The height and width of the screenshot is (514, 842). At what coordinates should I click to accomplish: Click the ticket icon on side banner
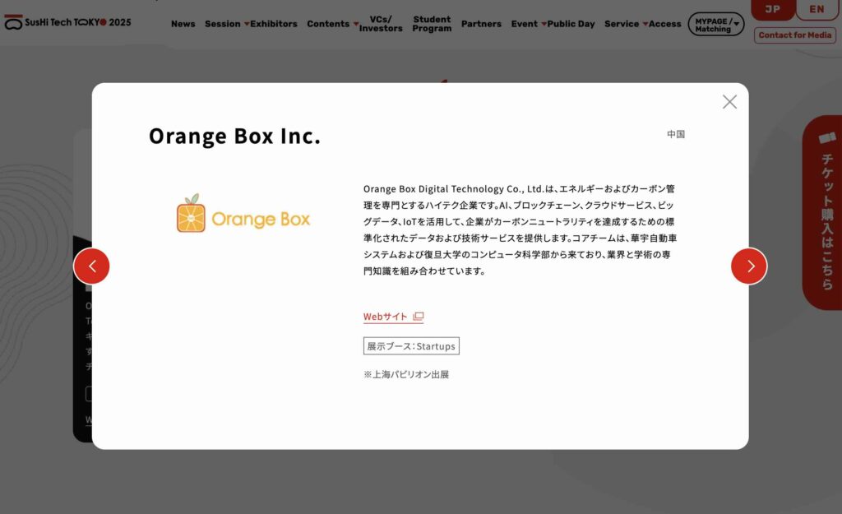click(827, 138)
